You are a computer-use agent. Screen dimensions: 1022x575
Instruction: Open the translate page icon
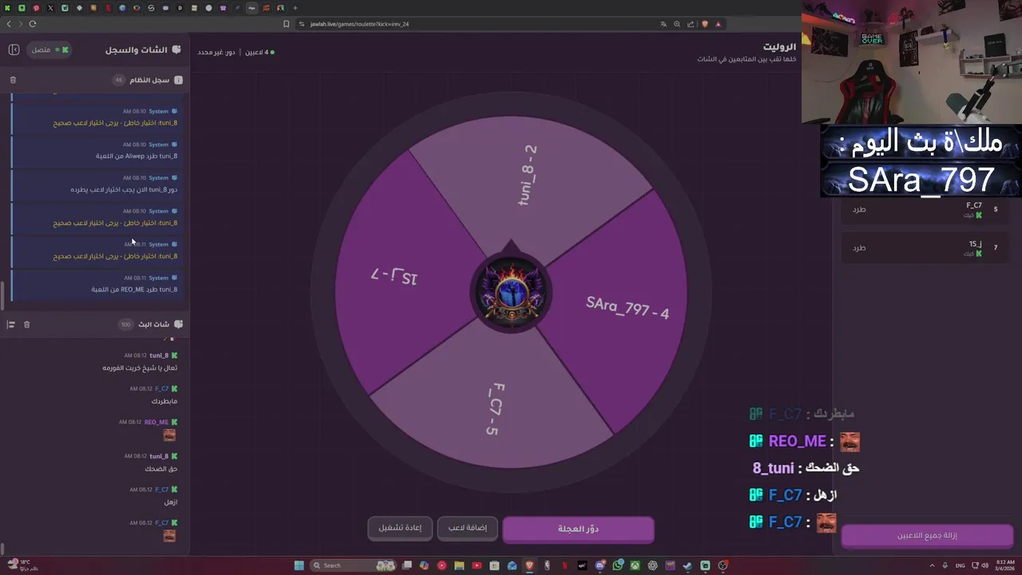[x=663, y=24]
